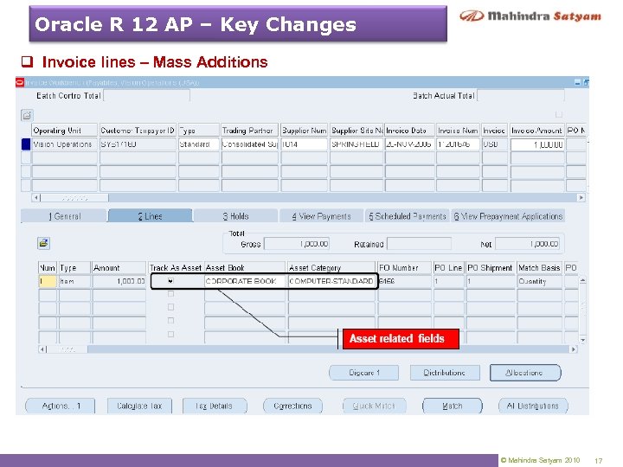Screen dimensions: 623x467
Task: Open the Actions... 1 button
Action: [x=61, y=406]
